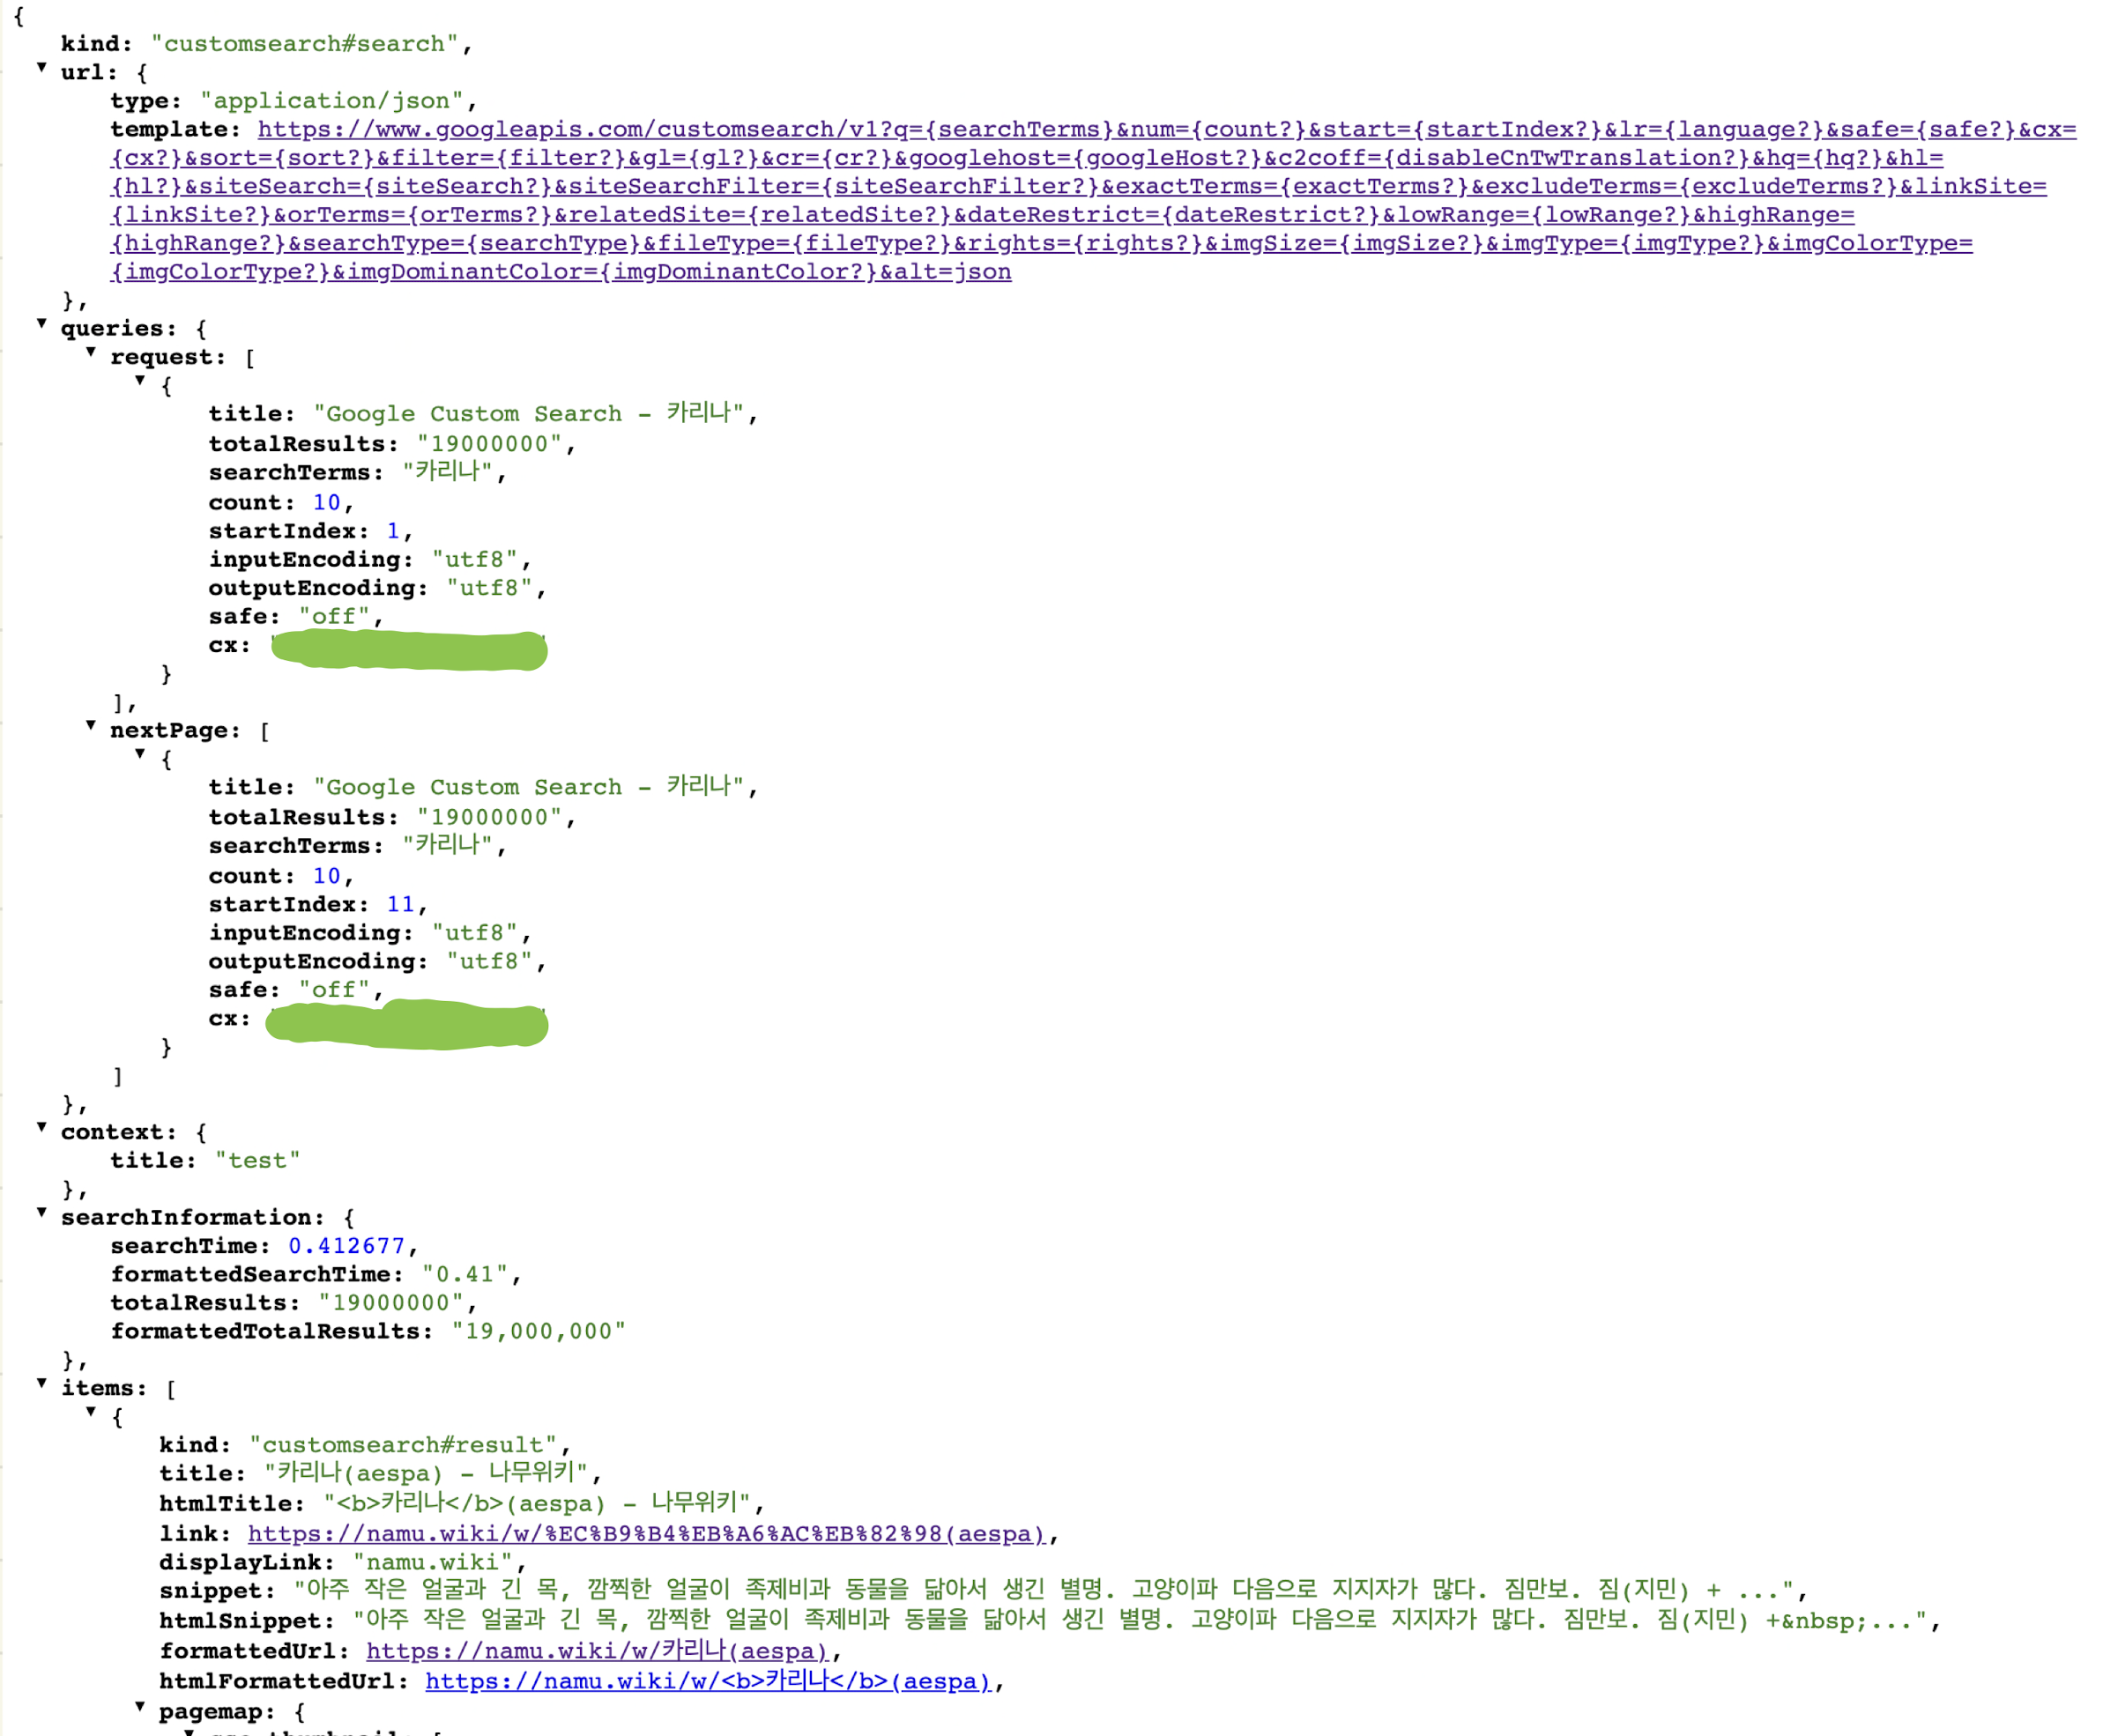Collapse the pagemap object
Viewport: 2103px width, 1736px height.
point(140,1708)
